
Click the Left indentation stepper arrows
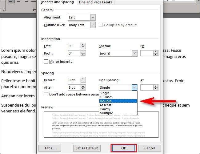83,46
